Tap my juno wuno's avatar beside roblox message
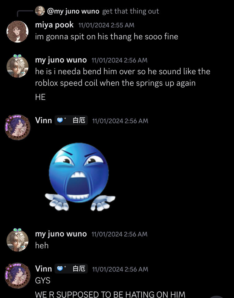234x298 pixels. click(x=17, y=66)
